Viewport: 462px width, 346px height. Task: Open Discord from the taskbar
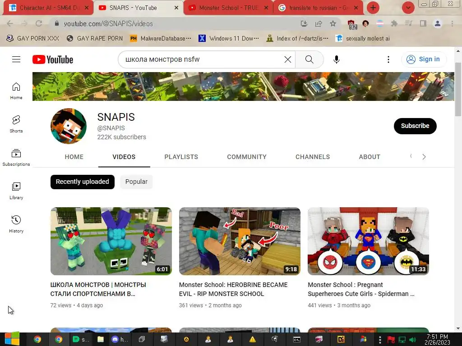[x=119, y=339]
